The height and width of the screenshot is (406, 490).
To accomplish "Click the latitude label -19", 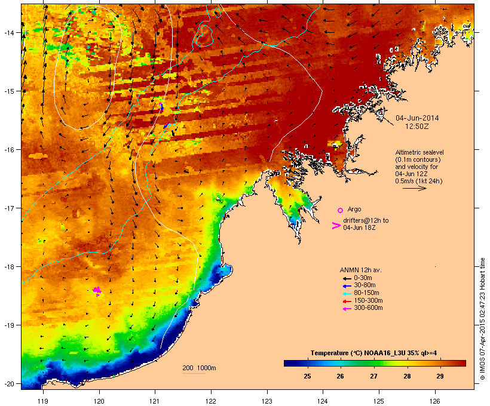I will pyautogui.click(x=9, y=325).
